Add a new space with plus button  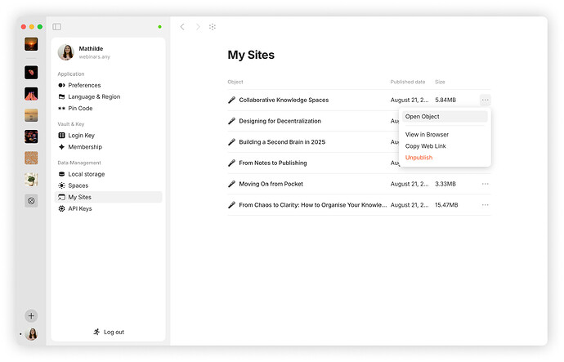[31, 315]
